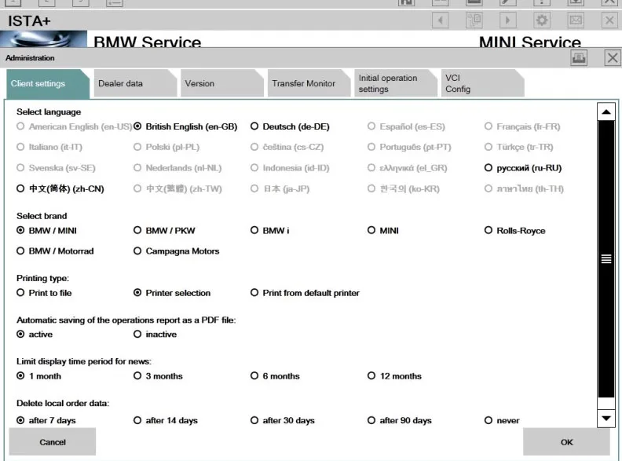622x461 pixels.
Task: Choose the BMW i brand
Action: point(269,231)
